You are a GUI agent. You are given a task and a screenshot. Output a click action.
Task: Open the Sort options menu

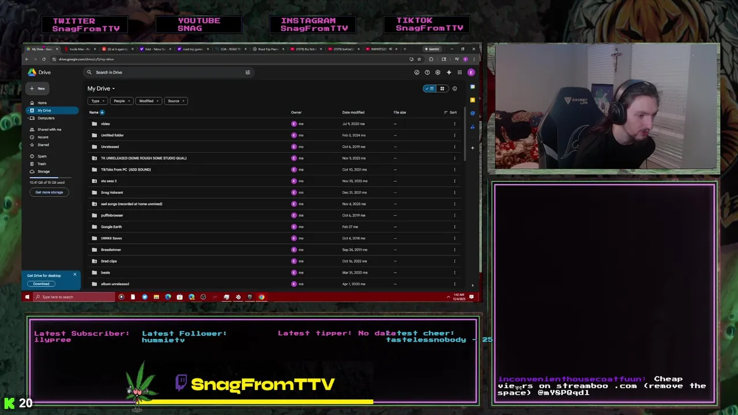[x=450, y=112]
